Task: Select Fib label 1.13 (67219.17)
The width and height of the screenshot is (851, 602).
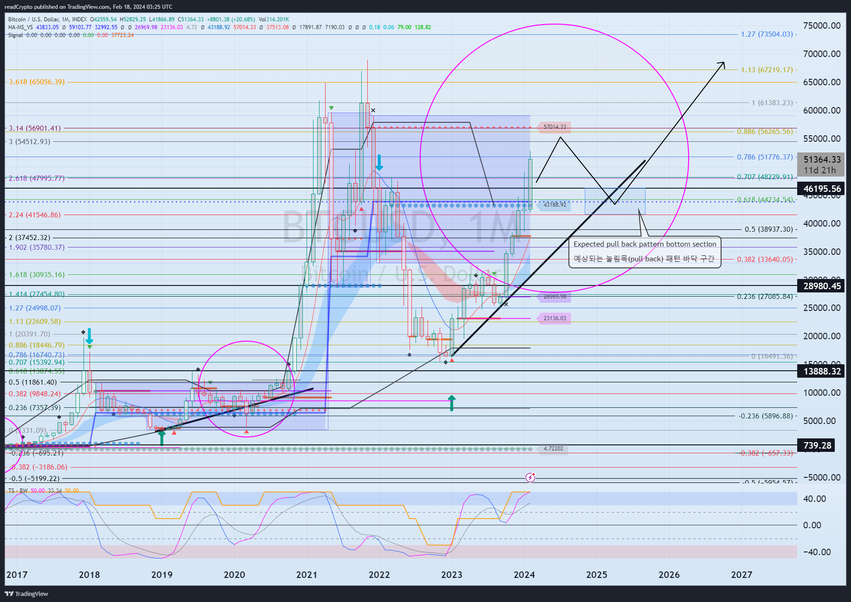Action: coord(767,70)
